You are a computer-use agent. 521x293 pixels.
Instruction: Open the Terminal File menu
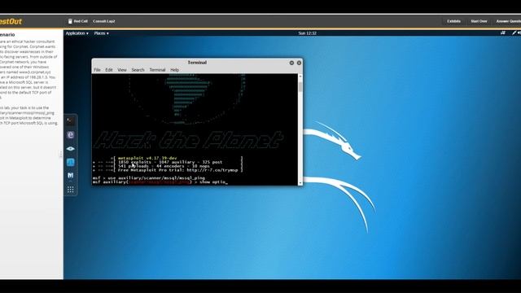coord(97,70)
